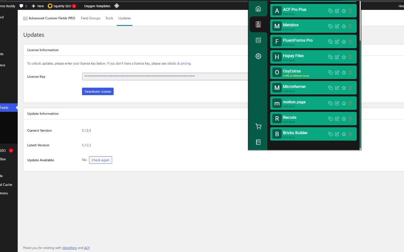This screenshot has width=404, height=252.
Task: Toggle favorite star for ACF Pro Plus
Action: tap(344, 11)
